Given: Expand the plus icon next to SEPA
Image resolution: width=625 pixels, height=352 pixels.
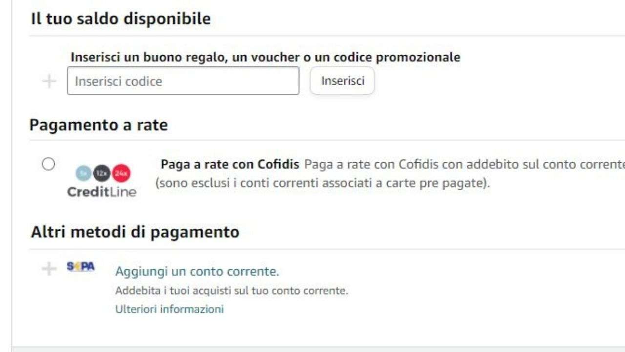Looking at the screenshot, I should pos(49,268).
